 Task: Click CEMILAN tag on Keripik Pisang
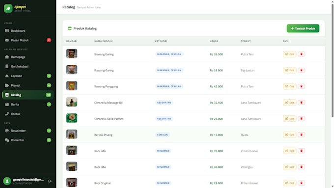coord(162,135)
